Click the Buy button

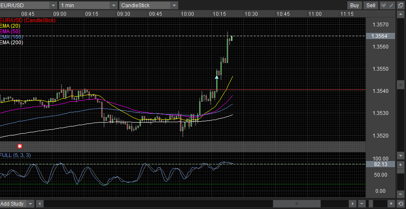point(355,5)
